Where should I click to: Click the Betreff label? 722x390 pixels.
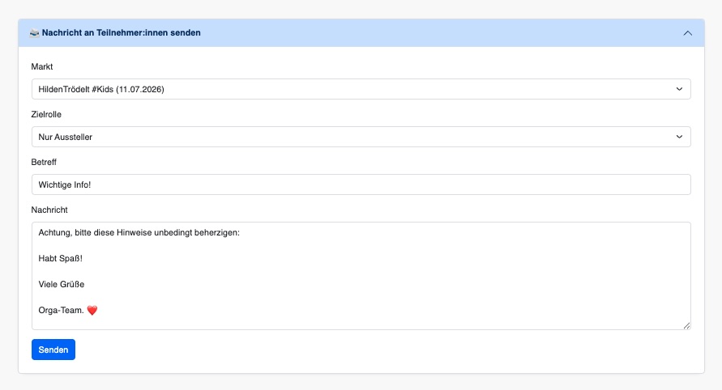(44, 163)
